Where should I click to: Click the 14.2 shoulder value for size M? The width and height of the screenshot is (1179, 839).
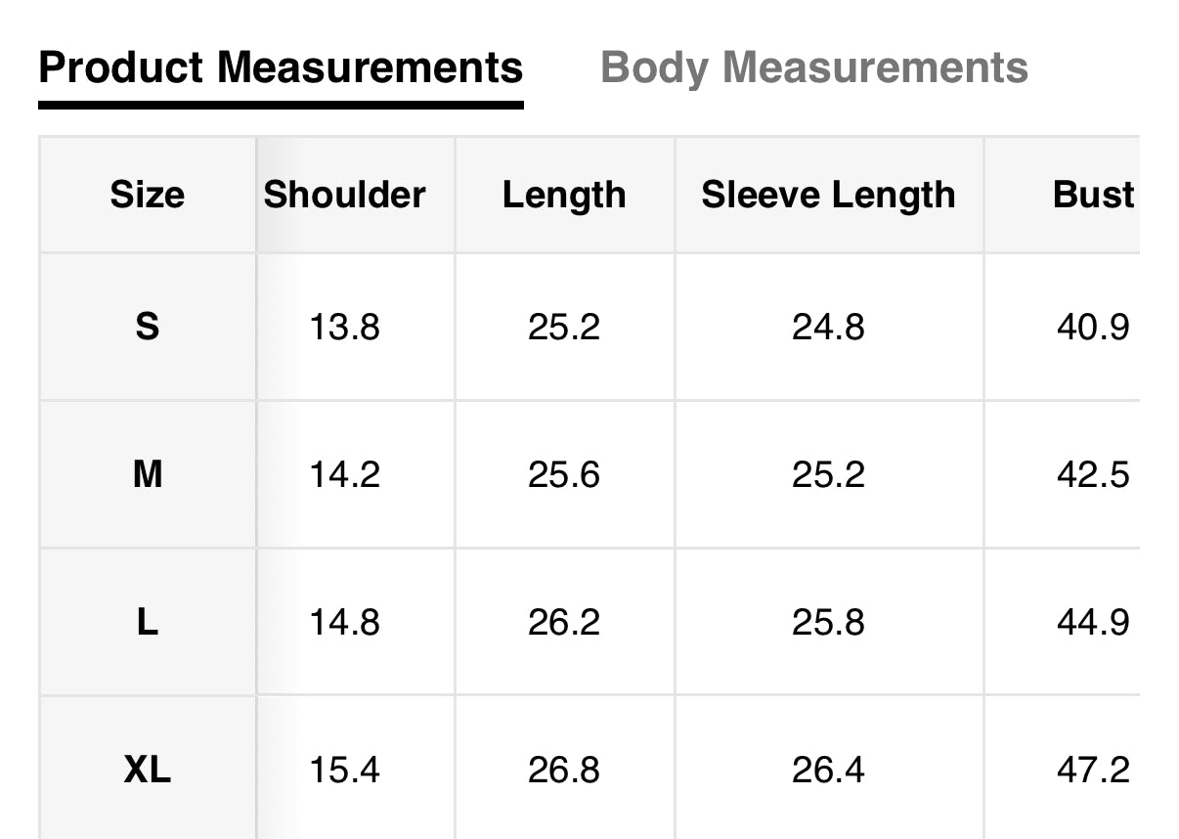pyautogui.click(x=344, y=474)
